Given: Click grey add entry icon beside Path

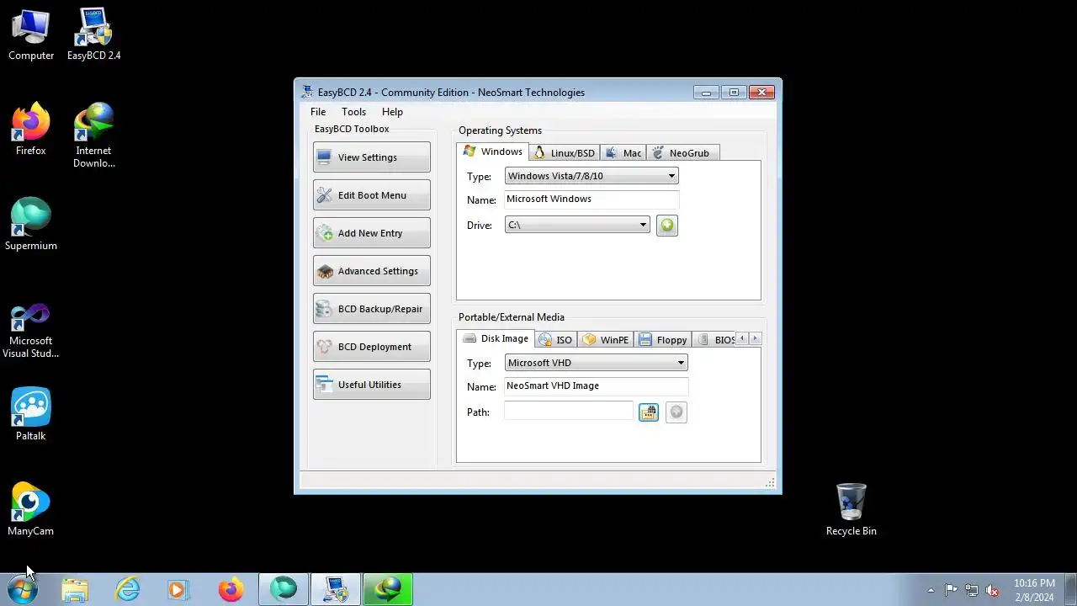Looking at the screenshot, I should pyautogui.click(x=676, y=412).
